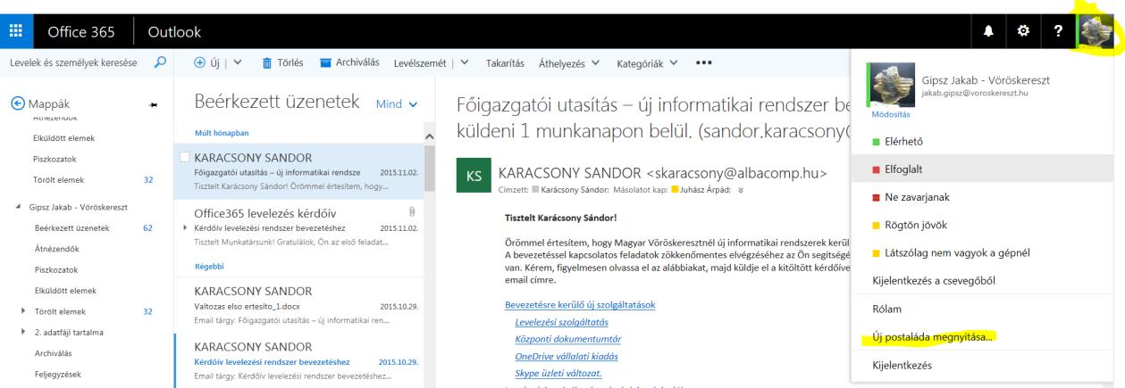The width and height of the screenshot is (1125, 388).
Task: Open the dropdown arrow next to Levélszemét
Action: pos(465,63)
